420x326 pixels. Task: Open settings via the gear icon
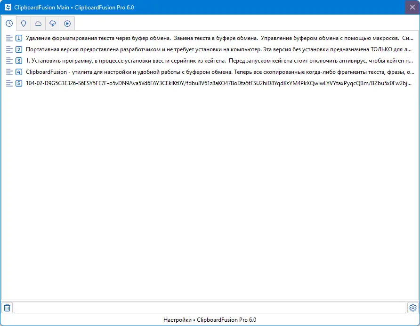413,308
